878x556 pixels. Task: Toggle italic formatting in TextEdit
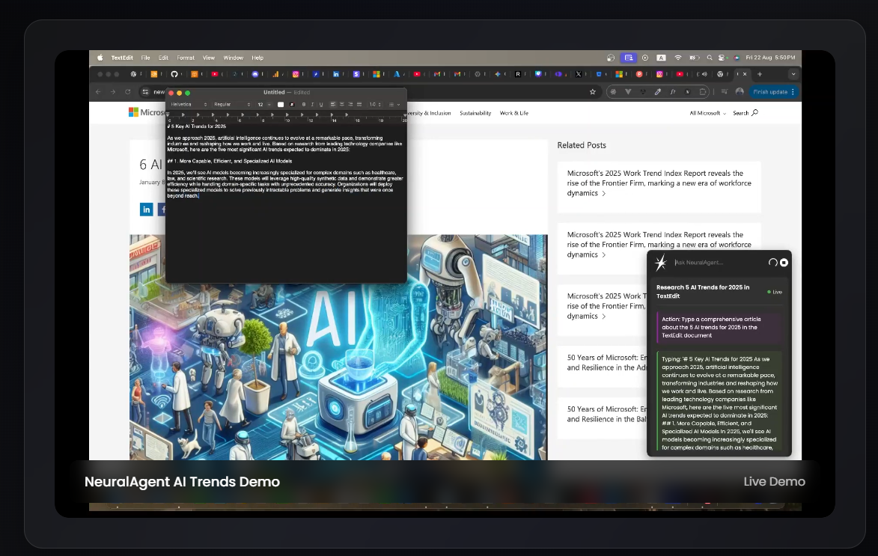(313, 104)
